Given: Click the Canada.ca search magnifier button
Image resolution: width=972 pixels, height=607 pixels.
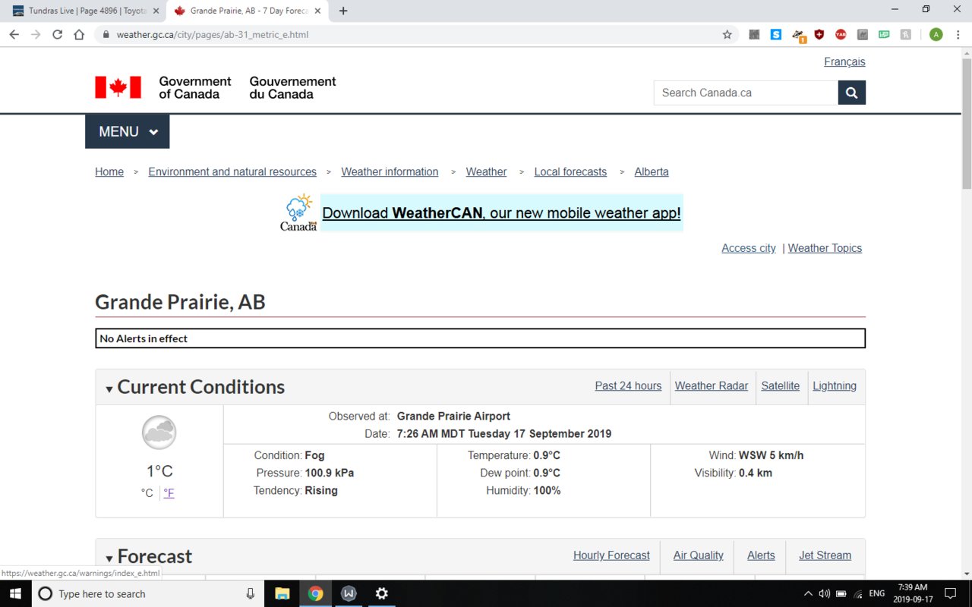Looking at the screenshot, I should (851, 93).
